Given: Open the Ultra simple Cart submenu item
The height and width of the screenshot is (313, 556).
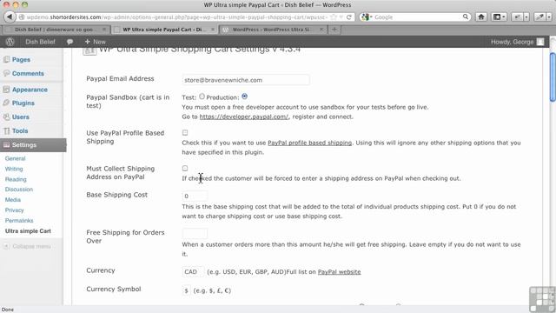Looking at the screenshot, I should 28,231.
